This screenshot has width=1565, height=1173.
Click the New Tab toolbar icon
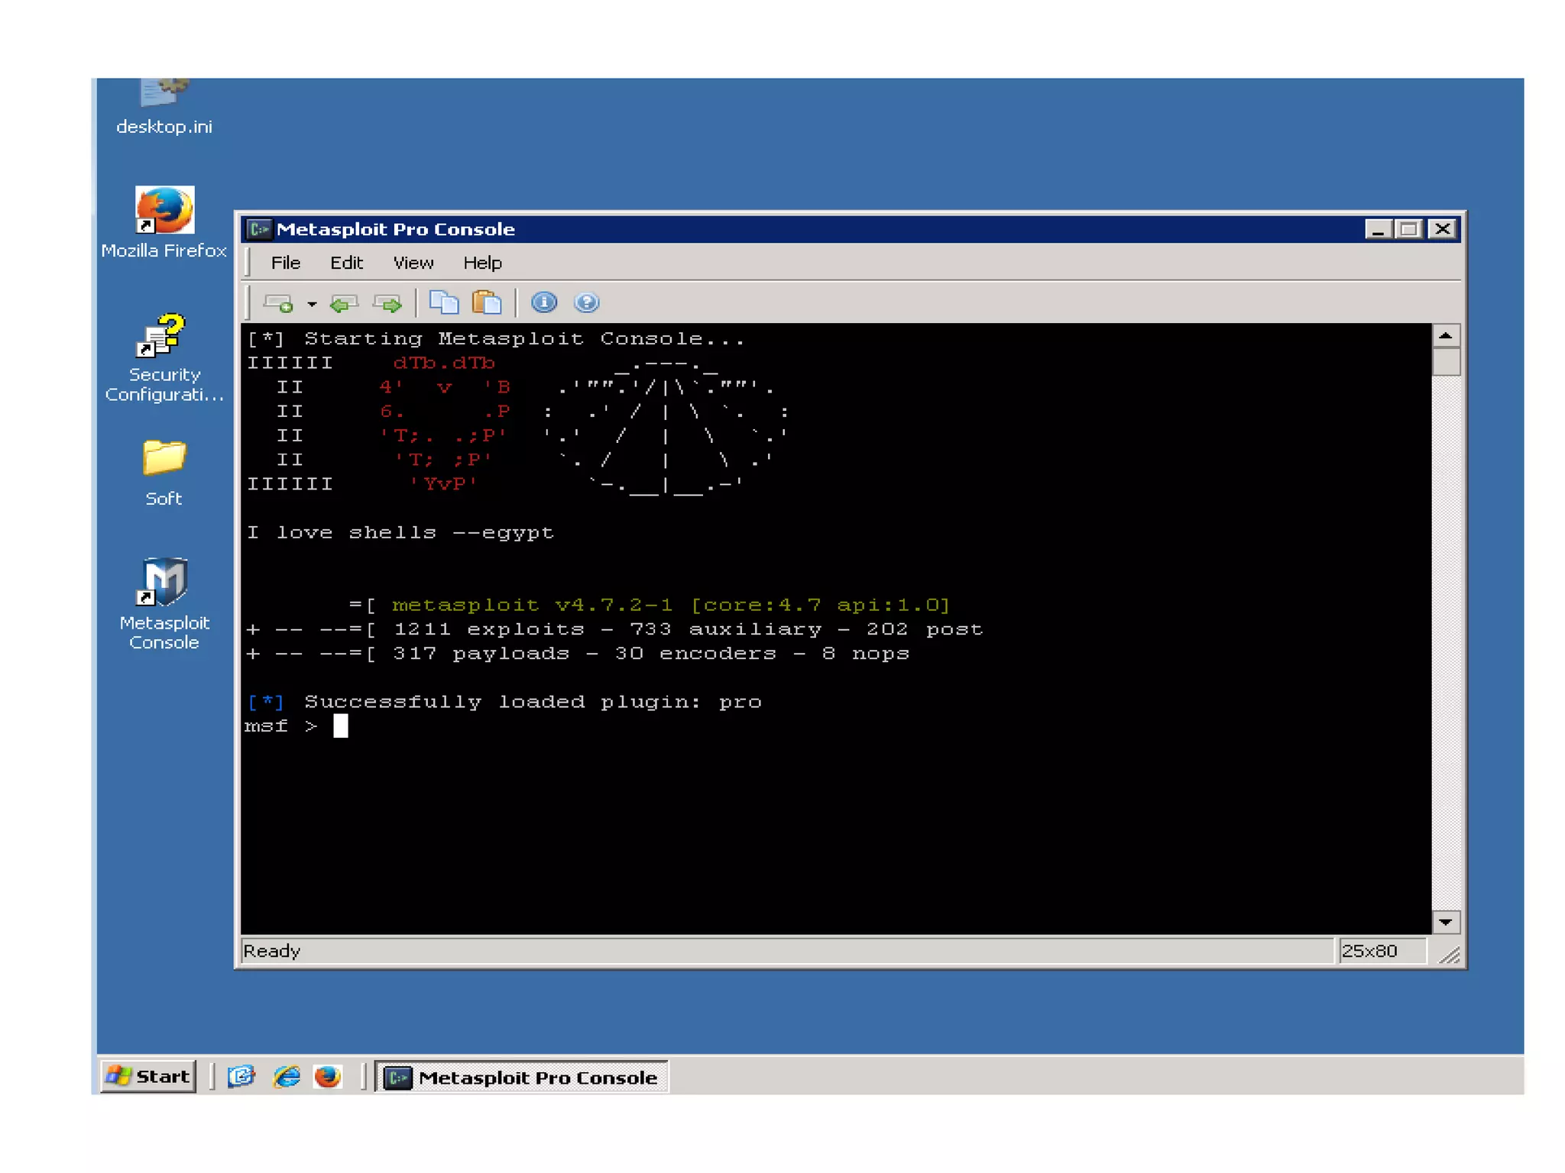279,303
